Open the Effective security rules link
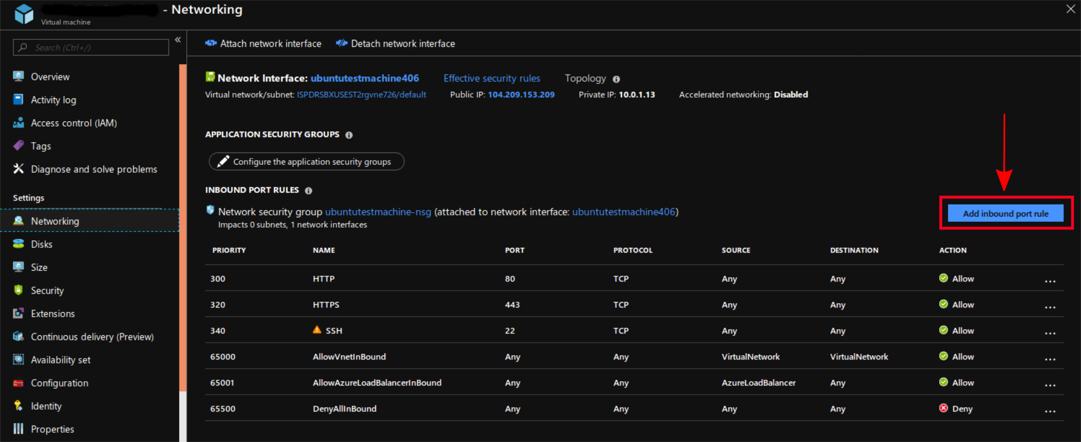The height and width of the screenshot is (442, 1081). 491,78
